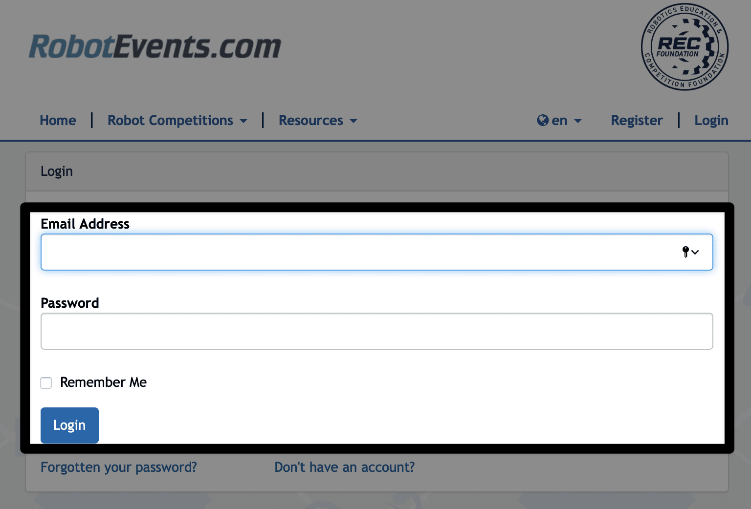Click the Resources dropdown caret
751x509 pixels.
point(354,121)
